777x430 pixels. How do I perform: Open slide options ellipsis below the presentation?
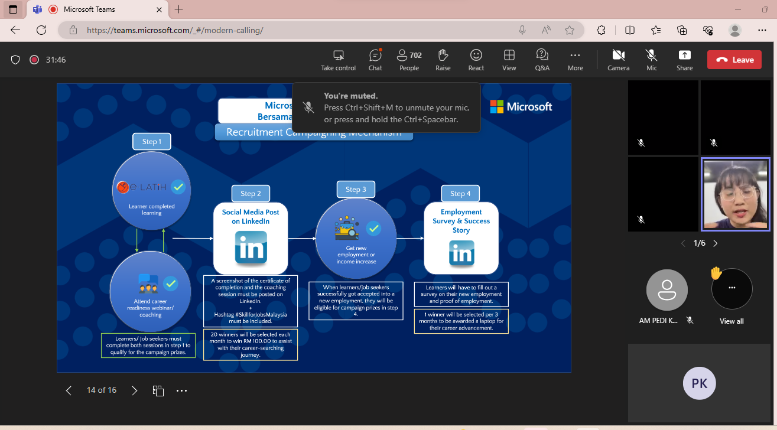pyautogui.click(x=181, y=390)
